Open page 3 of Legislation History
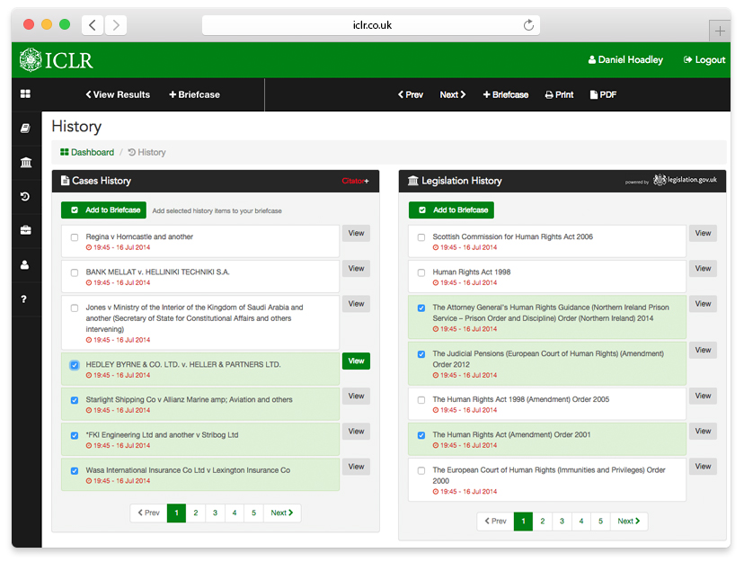The image size is (744, 562). pyautogui.click(x=562, y=522)
